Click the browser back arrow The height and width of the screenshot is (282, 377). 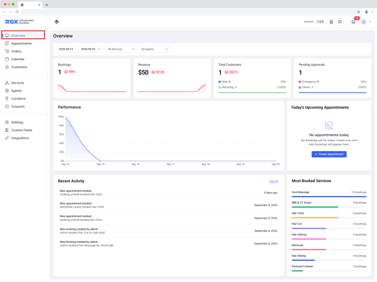pyautogui.click(x=4, y=12)
